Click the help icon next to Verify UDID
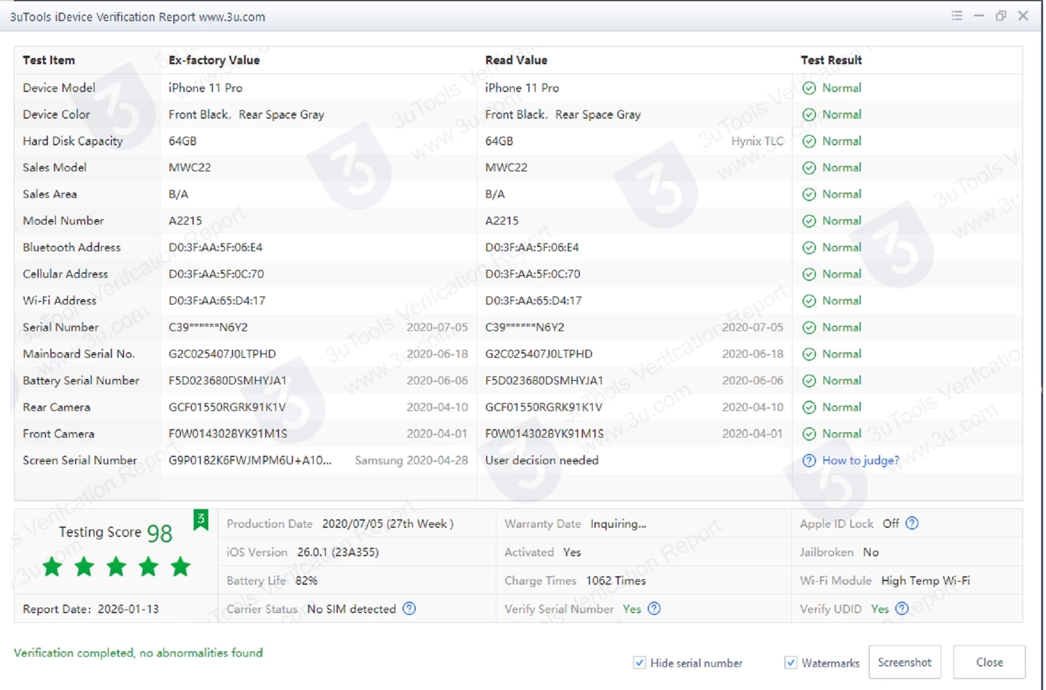The width and height of the screenshot is (1046, 690). [x=902, y=609]
